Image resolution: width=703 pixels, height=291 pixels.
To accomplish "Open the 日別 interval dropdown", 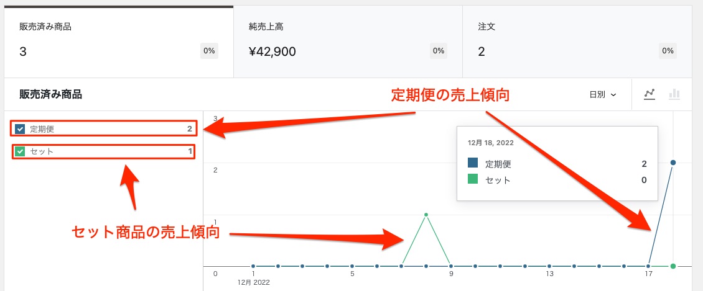I will pyautogui.click(x=602, y=95).
